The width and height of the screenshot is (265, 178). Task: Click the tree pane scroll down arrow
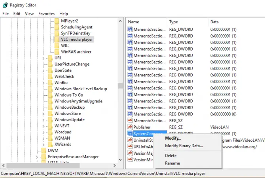[x=120, y=159]
